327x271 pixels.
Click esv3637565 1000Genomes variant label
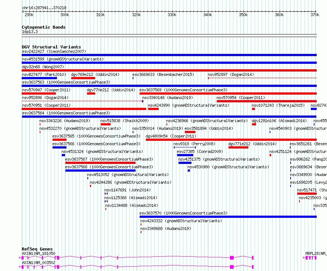click(x=96, y=136)
